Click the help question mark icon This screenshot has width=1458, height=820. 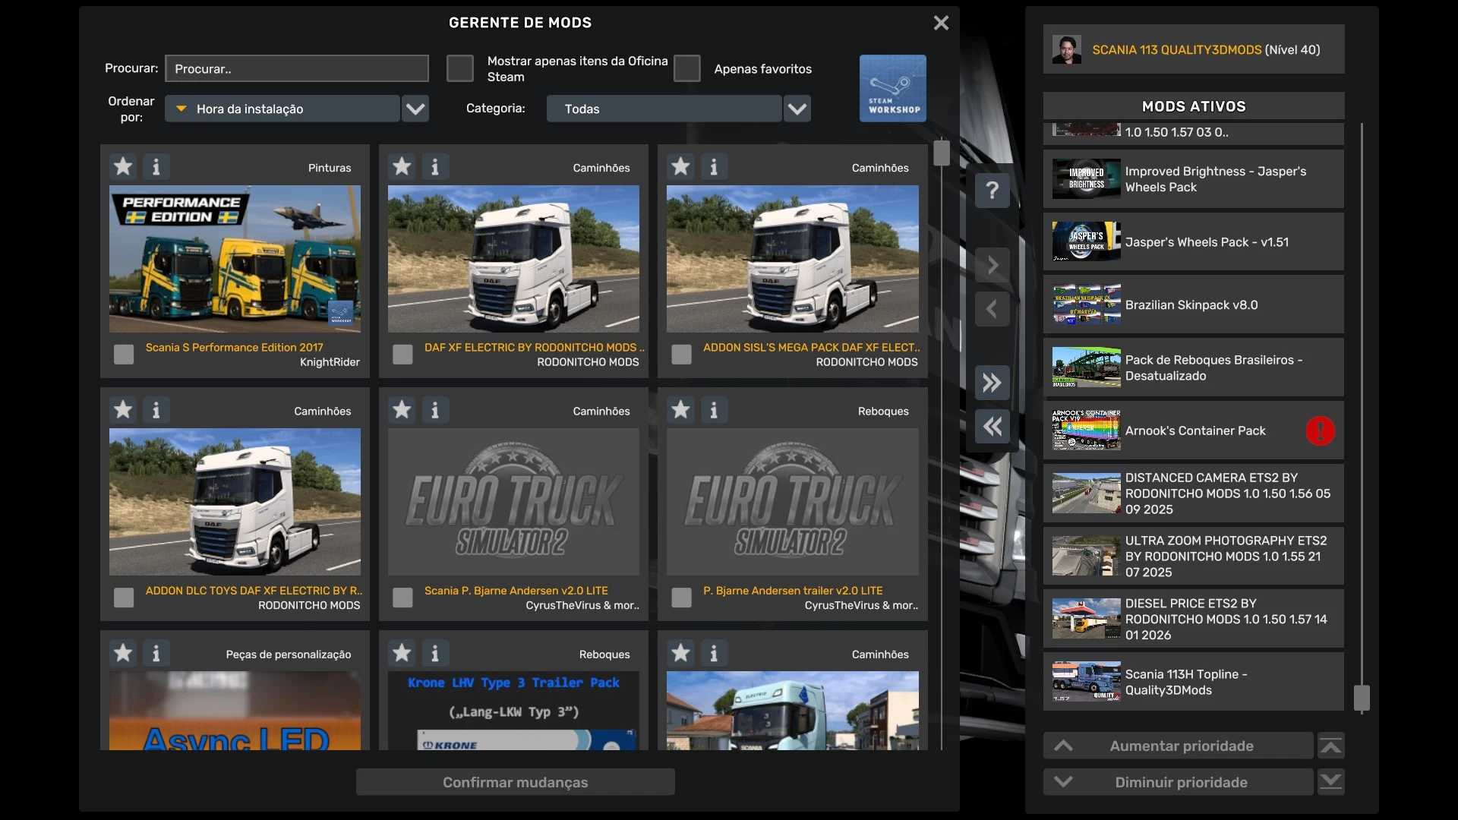point(992,191)
